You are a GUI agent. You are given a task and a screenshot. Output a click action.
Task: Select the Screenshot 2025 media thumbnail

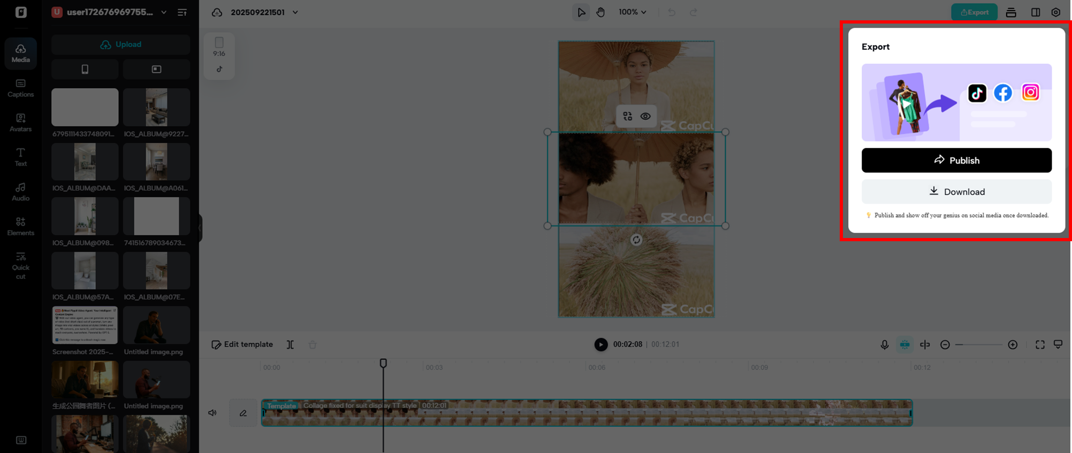point(85,325)
